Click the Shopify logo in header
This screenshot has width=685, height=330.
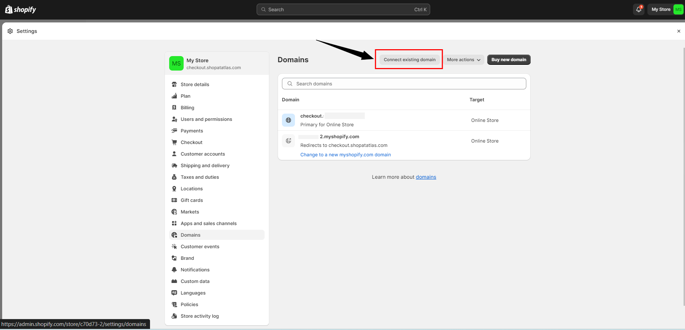tap(21, 9)
